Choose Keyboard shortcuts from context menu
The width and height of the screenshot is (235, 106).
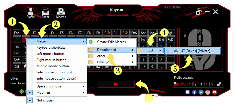(57, 48)
